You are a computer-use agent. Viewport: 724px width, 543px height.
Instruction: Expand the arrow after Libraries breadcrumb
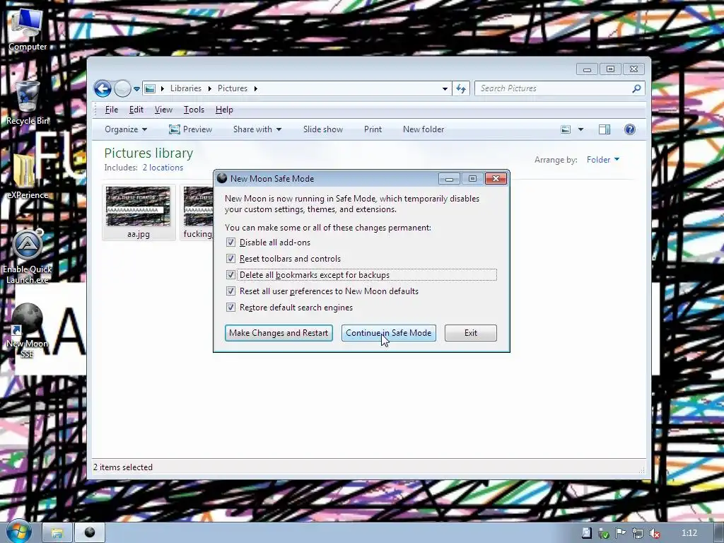pyautogui.click(x=209, y=88)
